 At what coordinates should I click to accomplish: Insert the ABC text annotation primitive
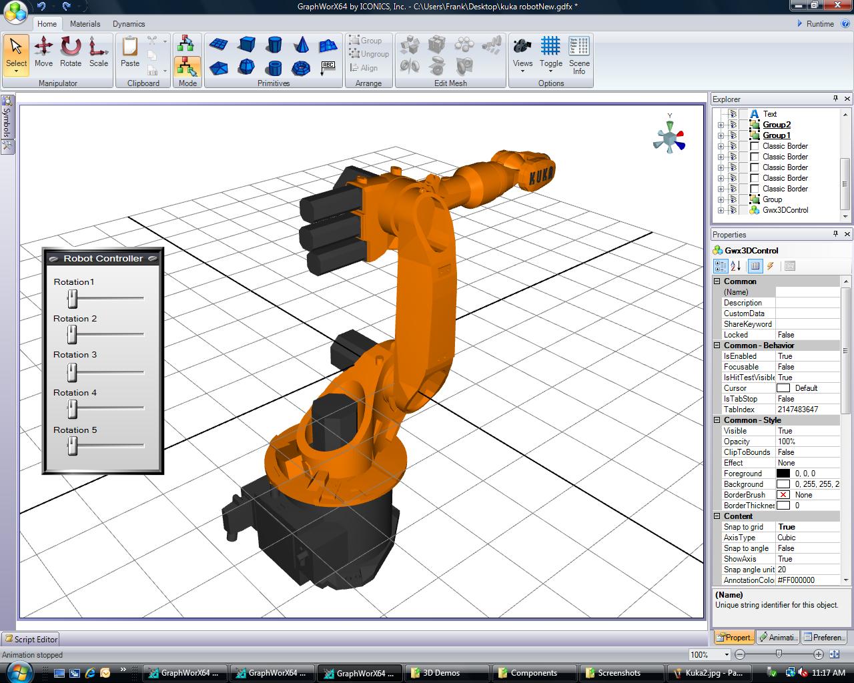click(x=328, y=67)
